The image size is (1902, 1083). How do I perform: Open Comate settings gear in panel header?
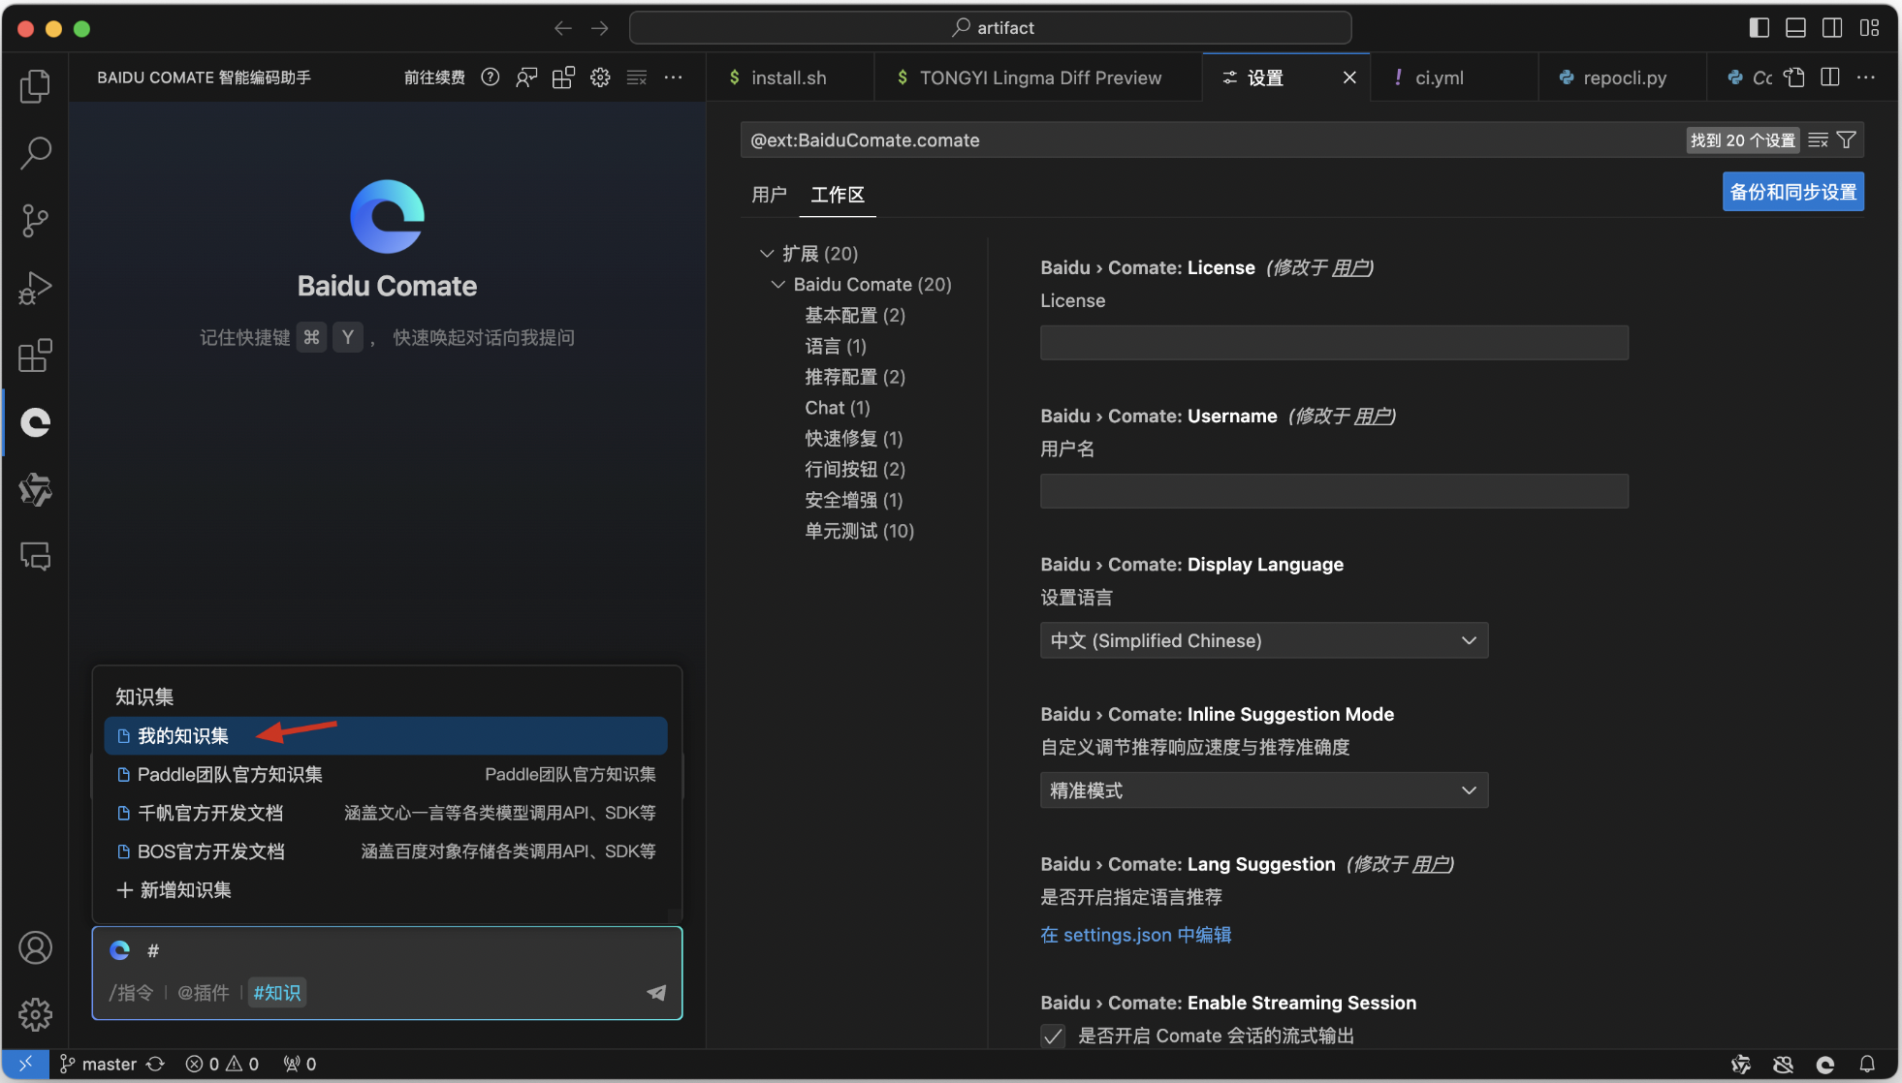(x=600, y=77)
